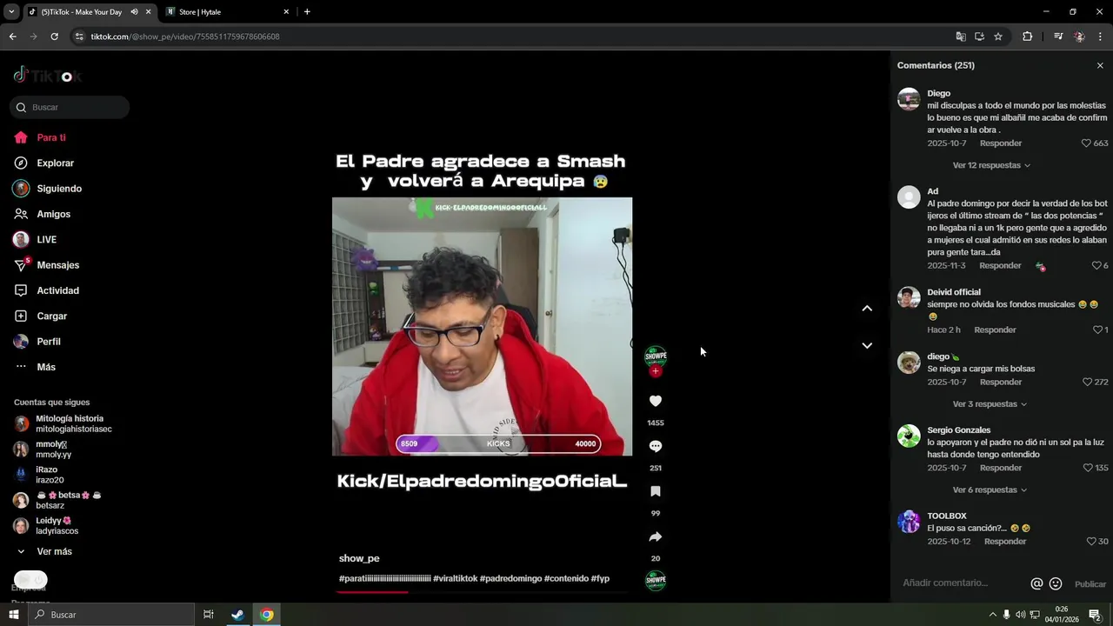Image resolution: width=1113 pixels, height=626 pixels.
Task: Go to the LIVE section
Action: [35, 239]
